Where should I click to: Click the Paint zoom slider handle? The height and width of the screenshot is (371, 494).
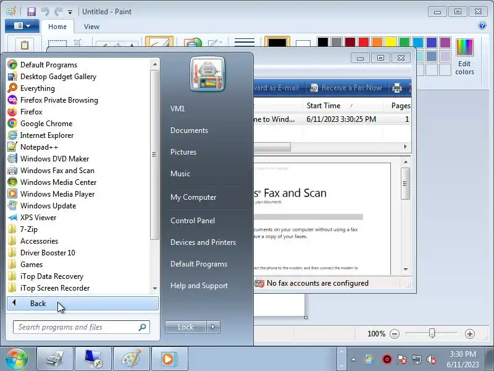pyautogui.click(x=432, y=333)
